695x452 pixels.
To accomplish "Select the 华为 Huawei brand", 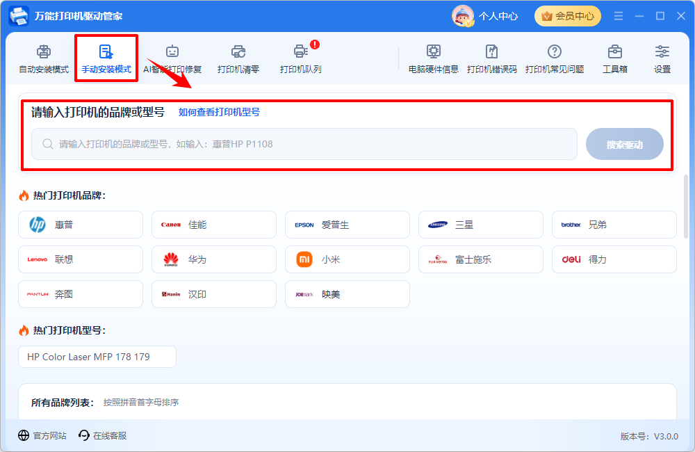I will pyautogui.click(x=214, y=259).
